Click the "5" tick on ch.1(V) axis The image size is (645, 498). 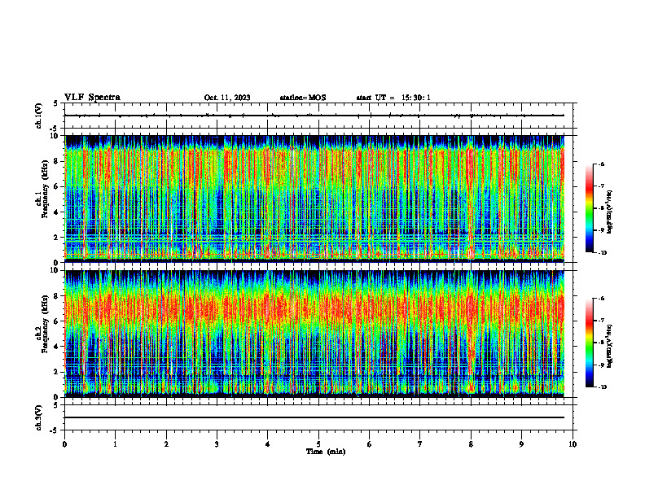click(55, 103)
